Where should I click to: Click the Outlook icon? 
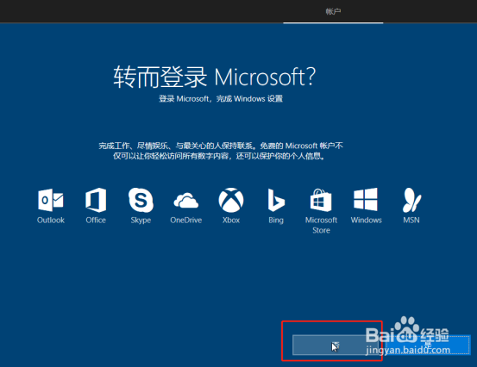pos(51,200)
